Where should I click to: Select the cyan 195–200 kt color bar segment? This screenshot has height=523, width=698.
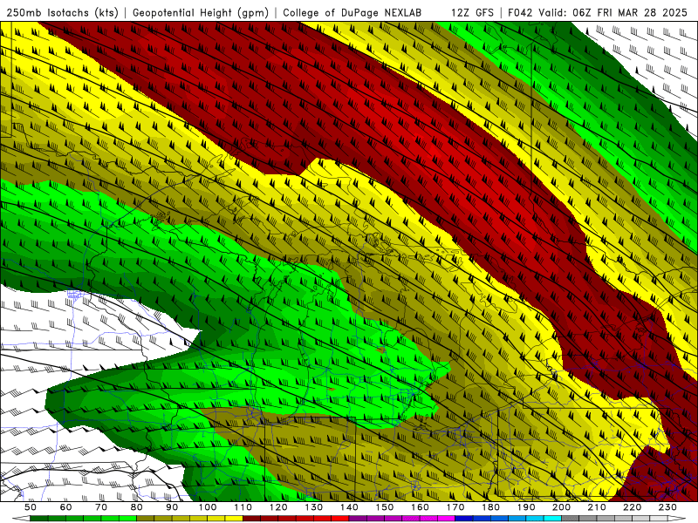(x=553, y=519)
